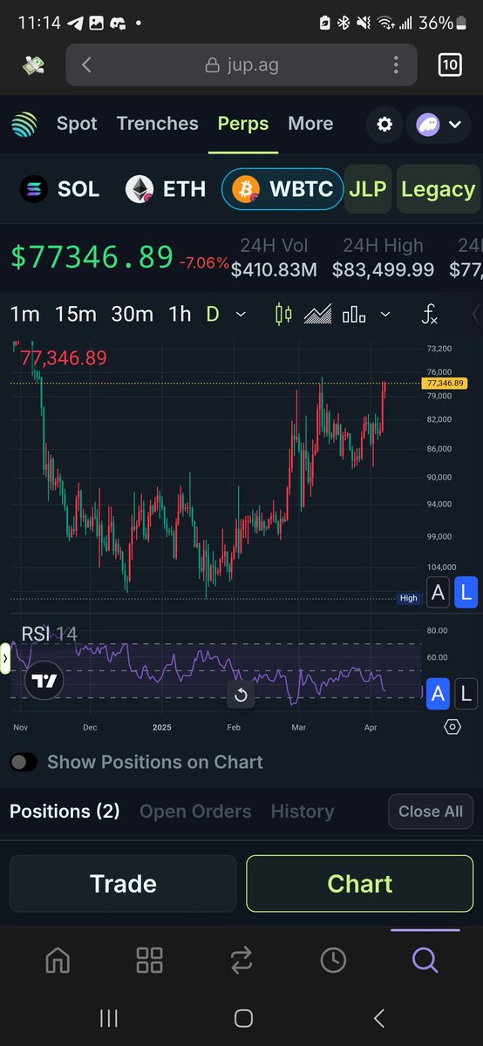Image resolution: width=483 pixels, height=1046 pixels.
Task: Tap Android home button
Action: [243, 1018]
